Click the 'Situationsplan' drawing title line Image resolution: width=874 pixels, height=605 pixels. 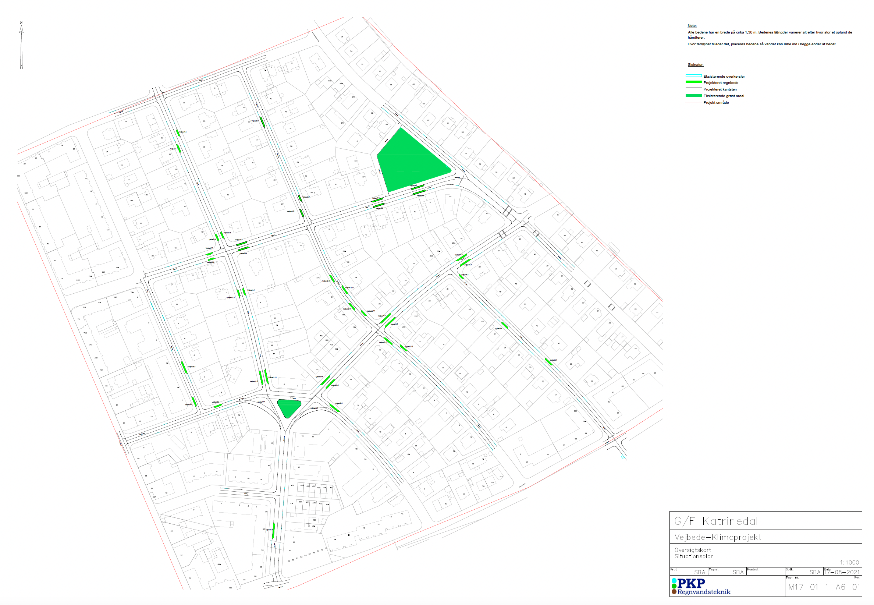coord(694,556)
